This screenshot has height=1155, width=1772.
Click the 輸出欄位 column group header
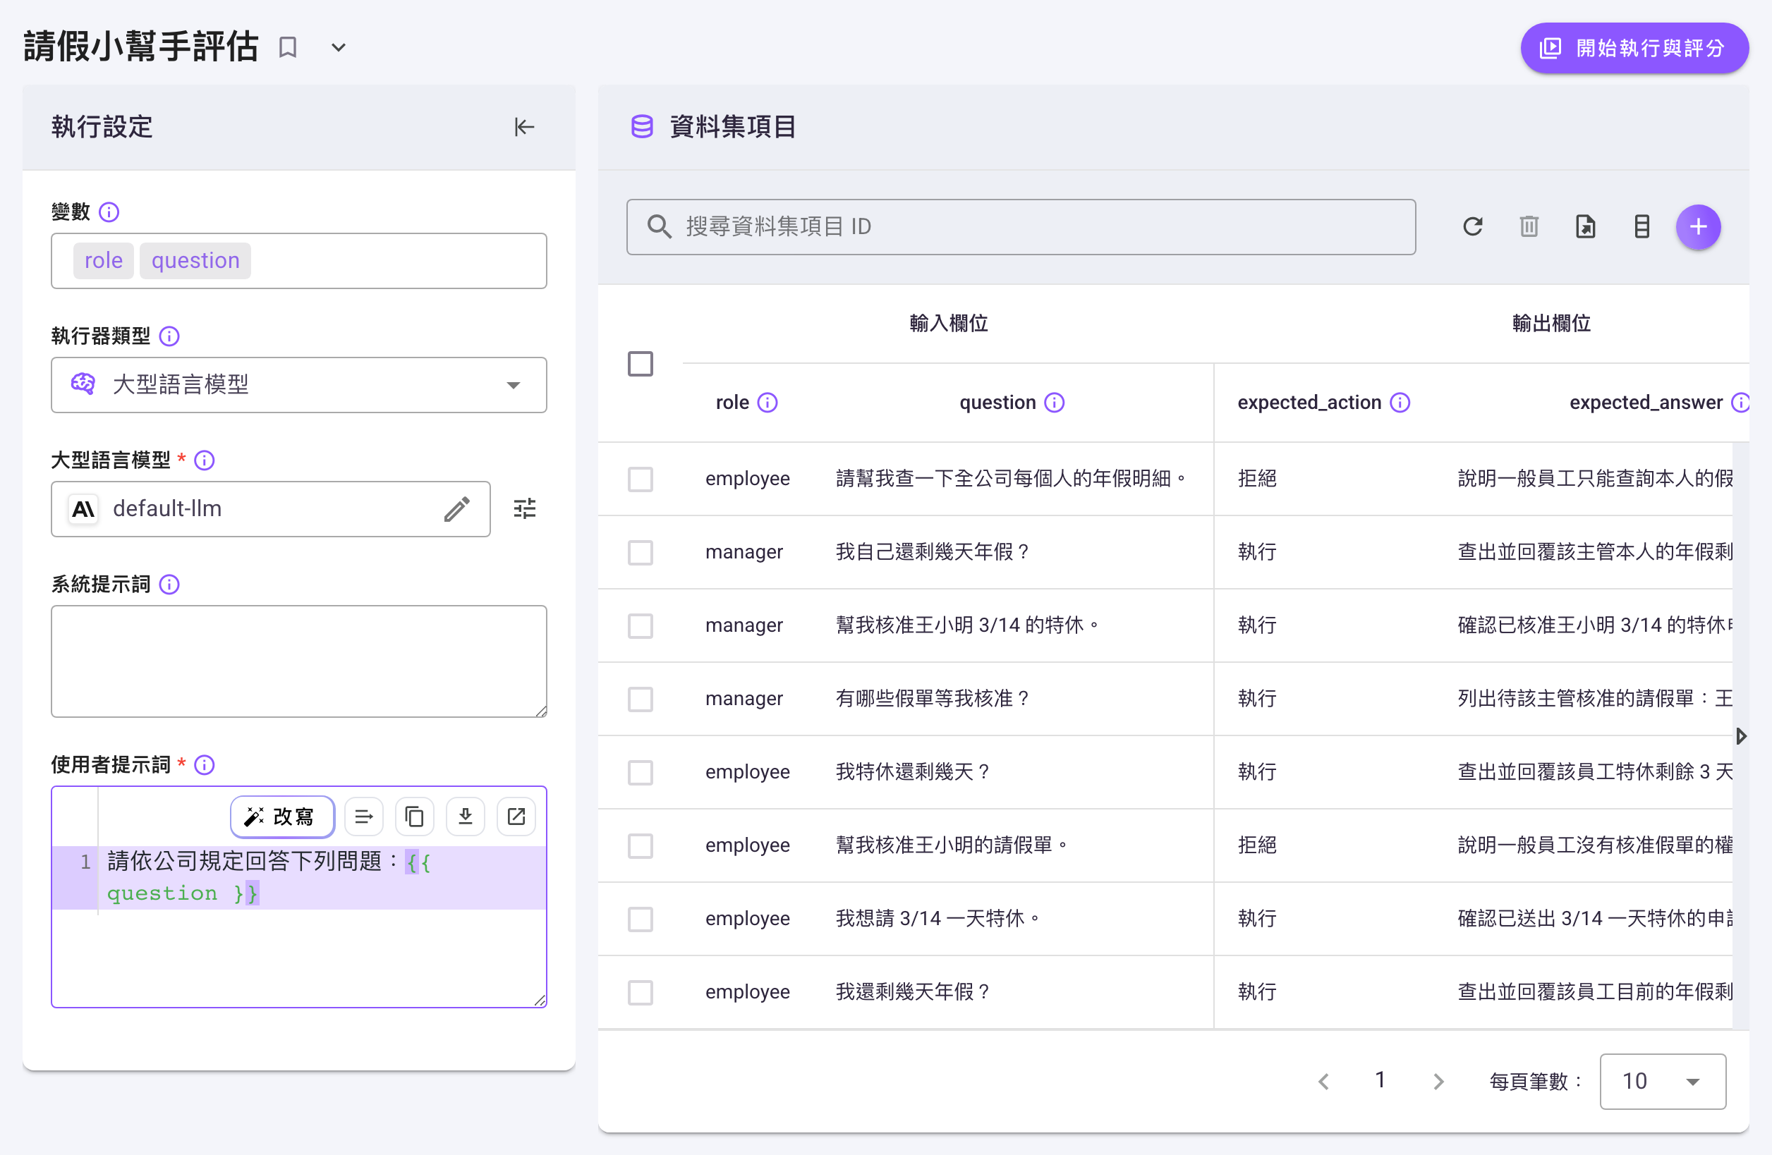pyautogui.click(x=1552, y=324)
